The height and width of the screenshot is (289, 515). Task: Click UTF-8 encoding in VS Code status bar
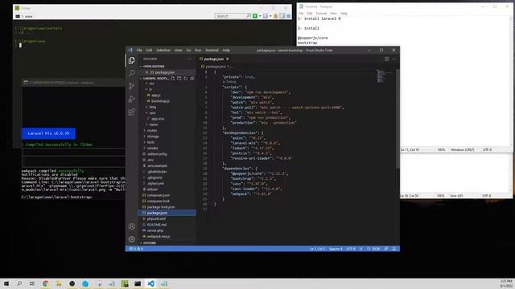coord(351,249)
